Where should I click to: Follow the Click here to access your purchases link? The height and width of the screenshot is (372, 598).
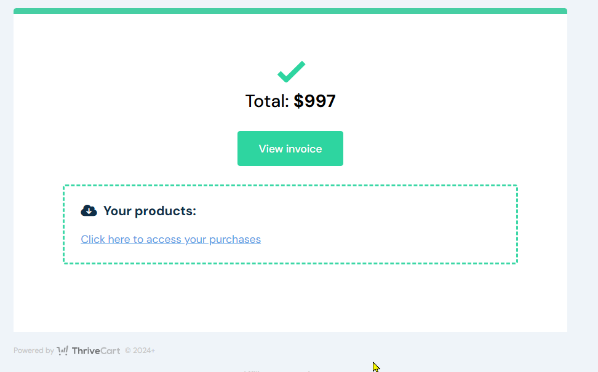pyautogui.click(x=171, y=239)
